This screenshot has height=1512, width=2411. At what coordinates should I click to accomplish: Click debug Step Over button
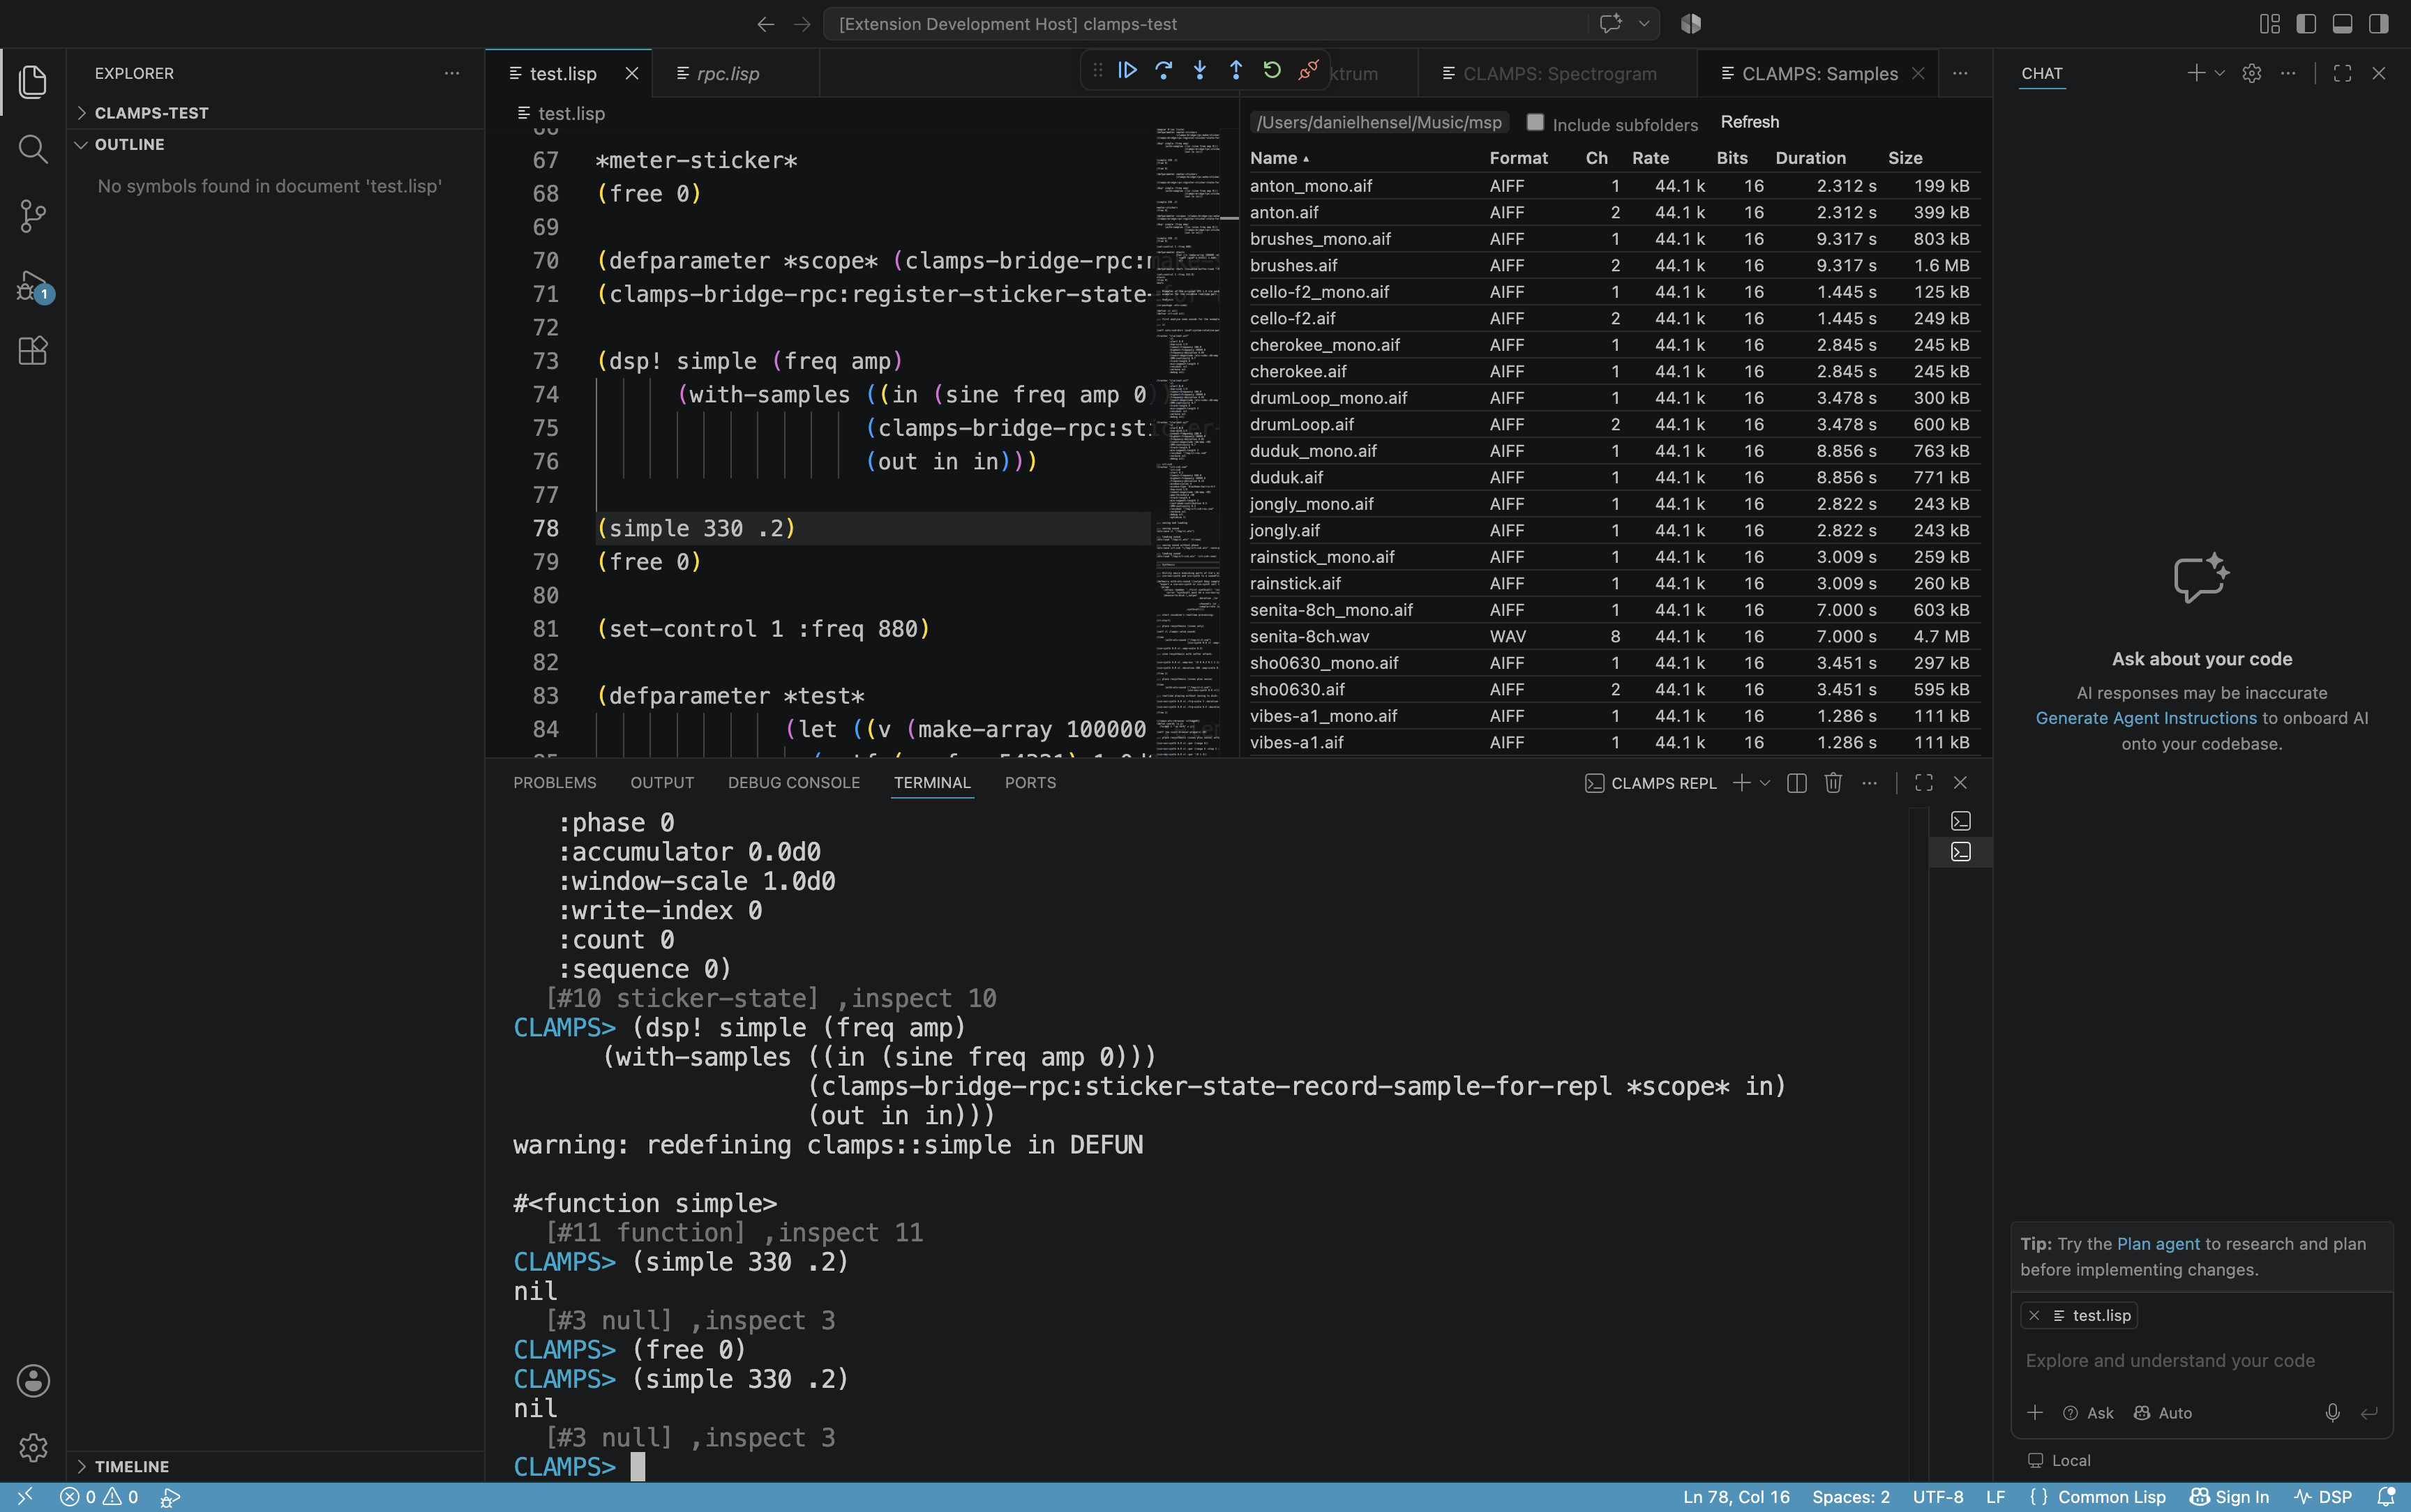coord(1164,70)
